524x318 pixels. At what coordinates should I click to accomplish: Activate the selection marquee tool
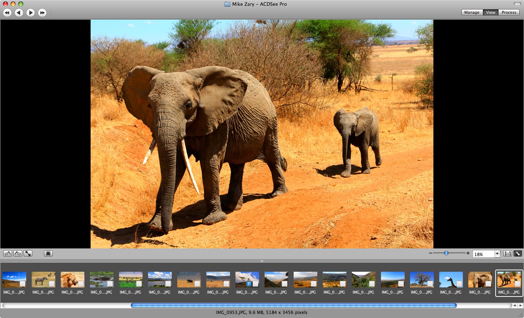click(48, 254)
